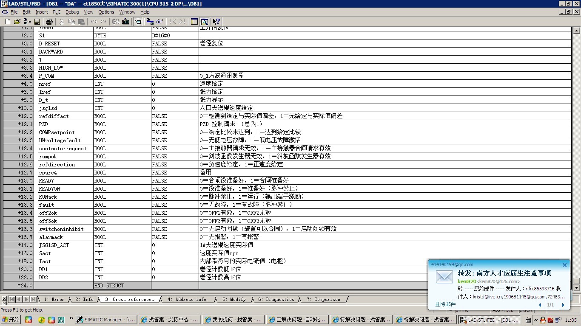The width and height of the screenshot is (581, 326).
Task: Click the system clock showing 11:05
Action: click(x=571, y=320)
